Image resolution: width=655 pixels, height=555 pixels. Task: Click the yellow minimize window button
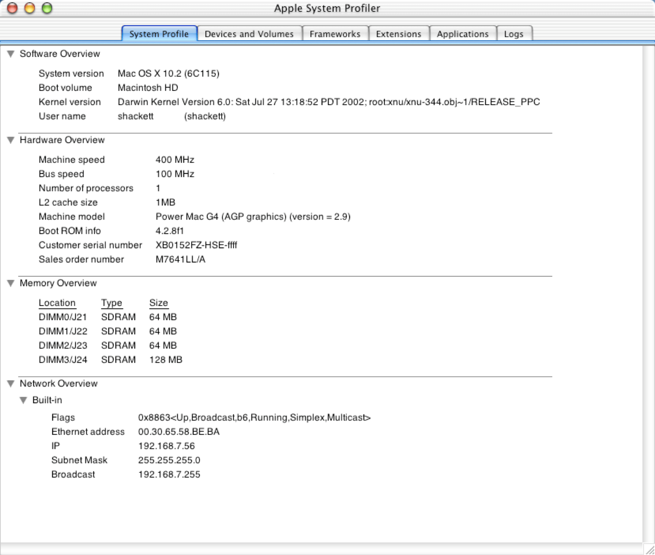tap(30, 8)
